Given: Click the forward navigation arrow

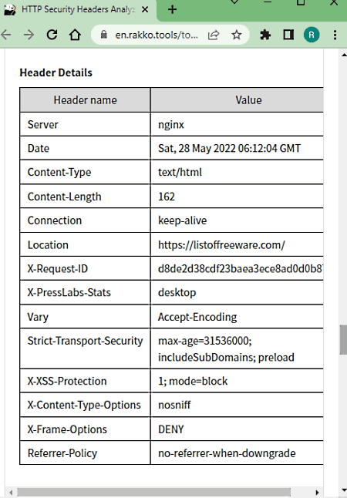Looking at the screenshot, I should click(29, 35).
